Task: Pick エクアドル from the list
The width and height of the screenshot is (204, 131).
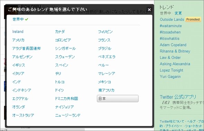Action: [x=20, y=99]
